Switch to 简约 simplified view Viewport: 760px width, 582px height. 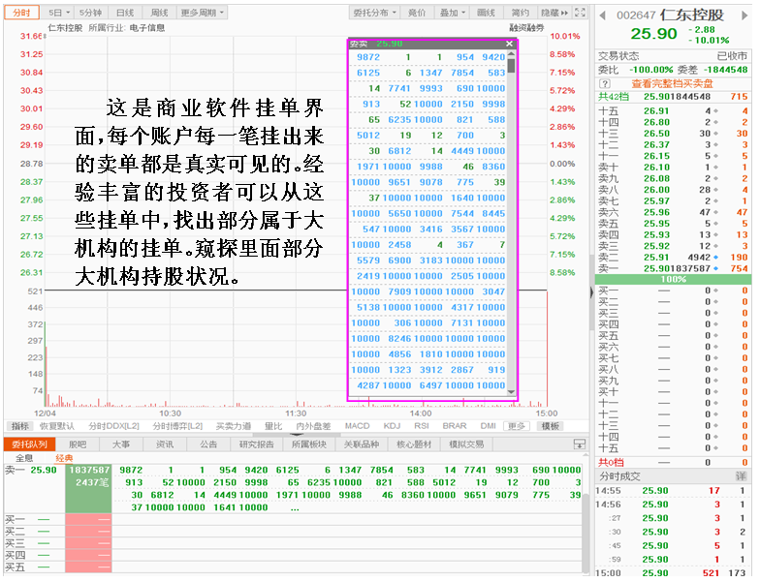click(x=520, y=13)
